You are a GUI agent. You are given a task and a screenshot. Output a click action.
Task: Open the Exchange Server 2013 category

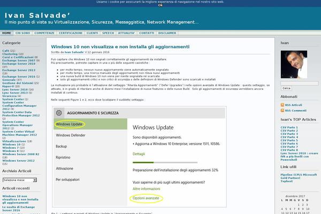pos(19,70)
